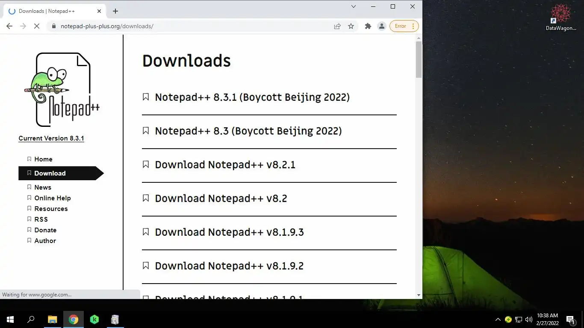This screenshot has height=328, width=584.
Task: Click the page vertical scrollbar thumb
Action: [419, 60]
